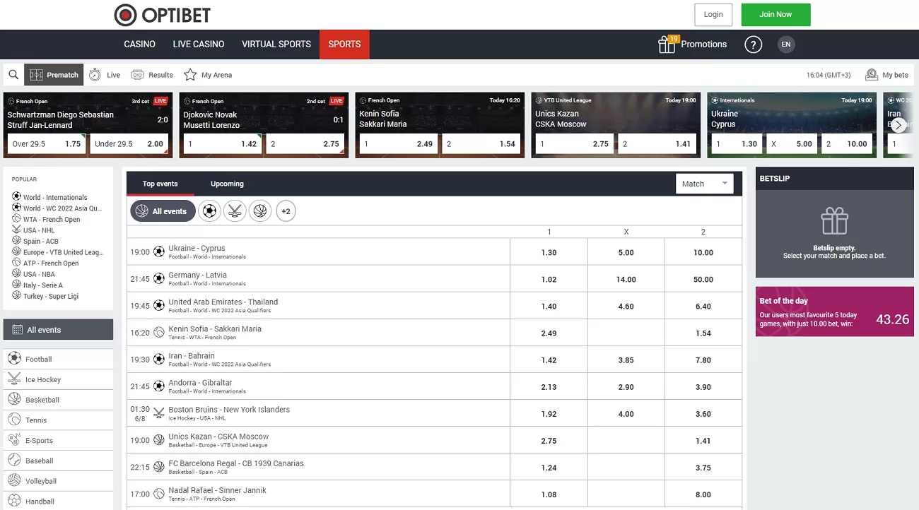Select Volleyball in sports sidebar
The height and width of the screenshot is (510, 919).
click(58, 481)
